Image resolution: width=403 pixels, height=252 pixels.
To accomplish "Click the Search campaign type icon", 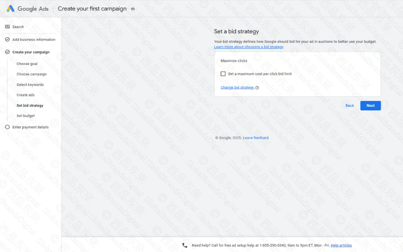I will [x=7, y=27].
